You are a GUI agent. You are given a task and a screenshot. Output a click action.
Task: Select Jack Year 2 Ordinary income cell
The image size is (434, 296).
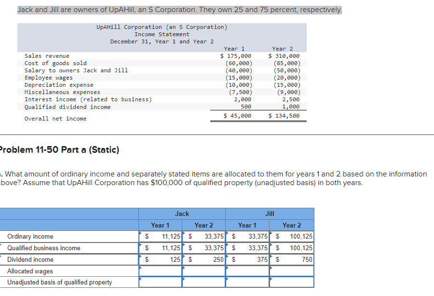coord(203,237)
